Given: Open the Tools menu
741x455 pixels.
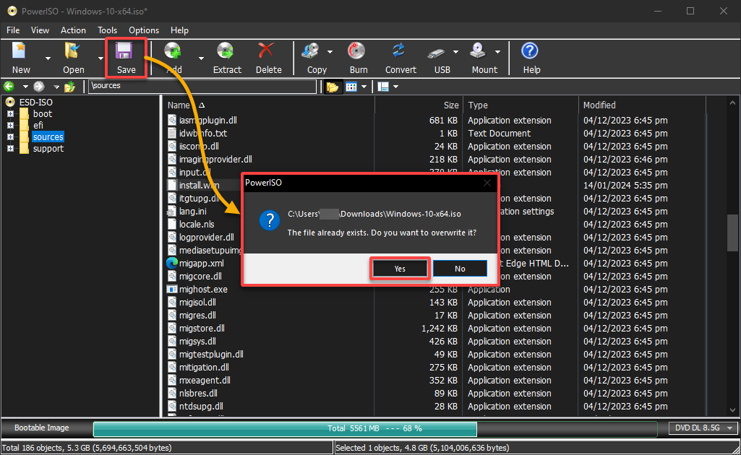Looking at the screenshot, I should click(x=107, y=30).
